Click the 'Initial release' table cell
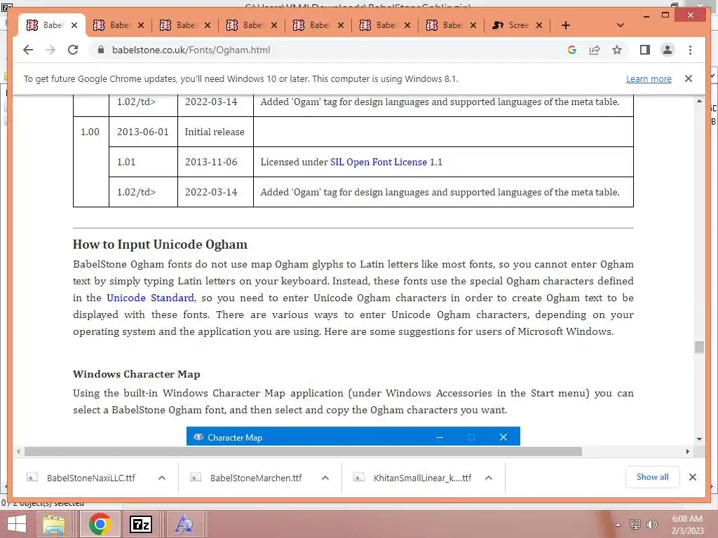Screen dimensions: 718x538 (215, 132)
